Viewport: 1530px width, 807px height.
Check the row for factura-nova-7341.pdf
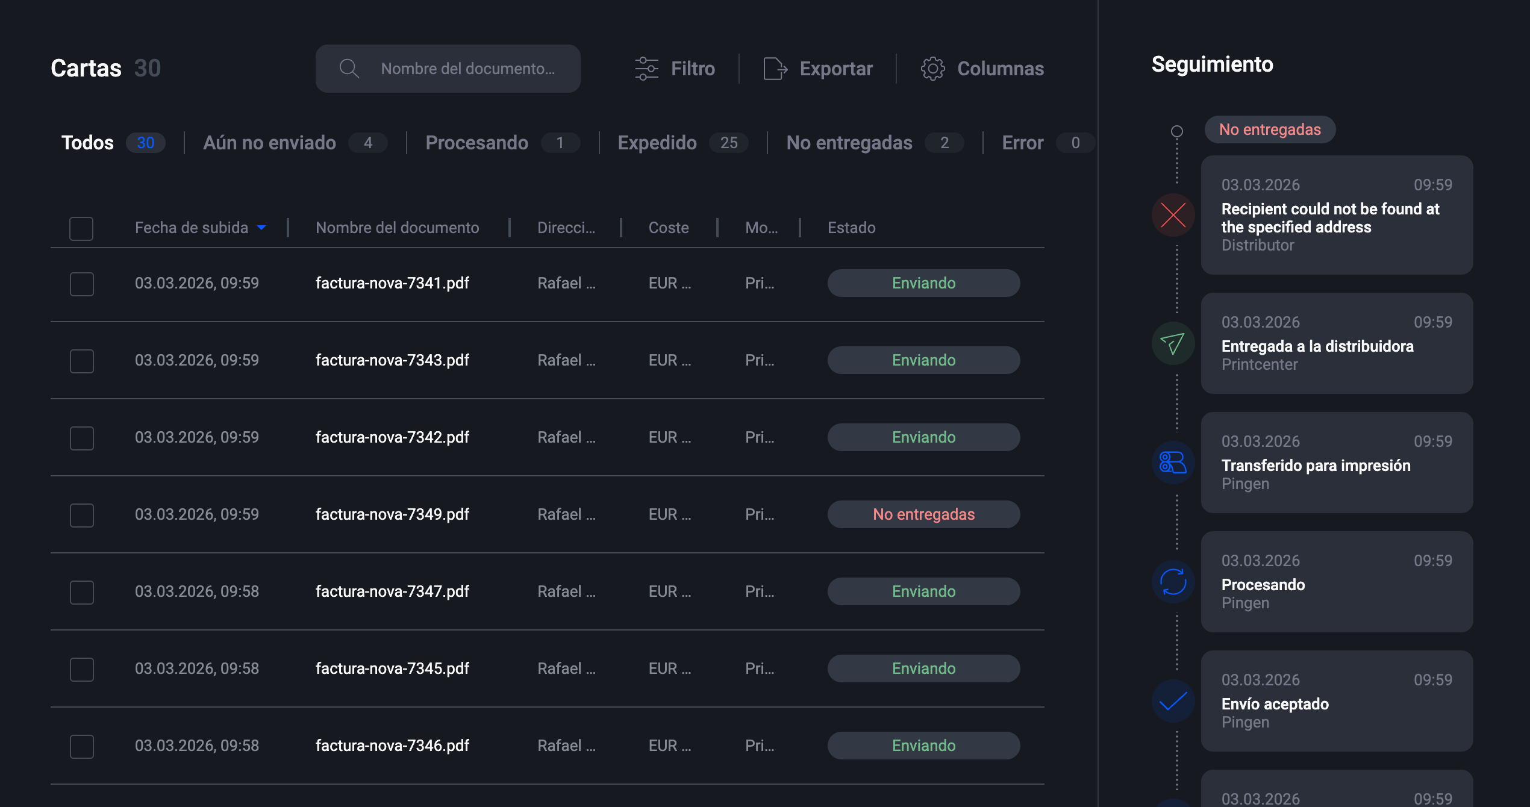81,283
